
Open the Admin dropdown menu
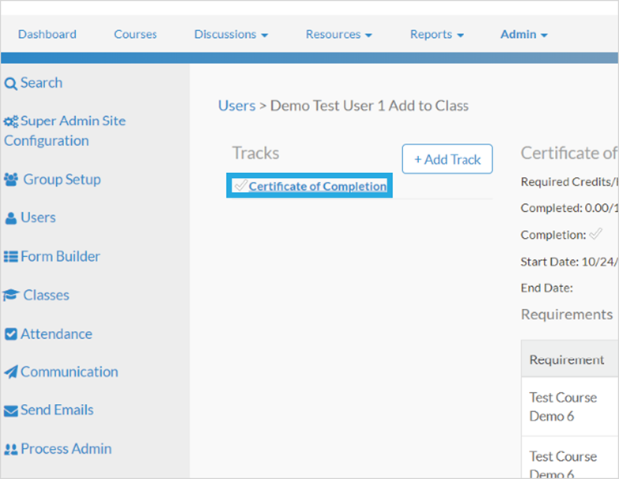pyautogui.click(x=524, y=34)
